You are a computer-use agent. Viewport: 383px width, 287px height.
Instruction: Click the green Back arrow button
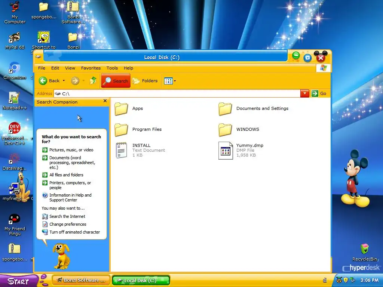[43, 81]
